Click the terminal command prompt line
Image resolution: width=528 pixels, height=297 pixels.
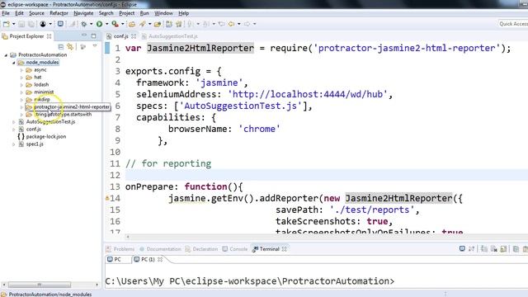click(x=249, y=281)
